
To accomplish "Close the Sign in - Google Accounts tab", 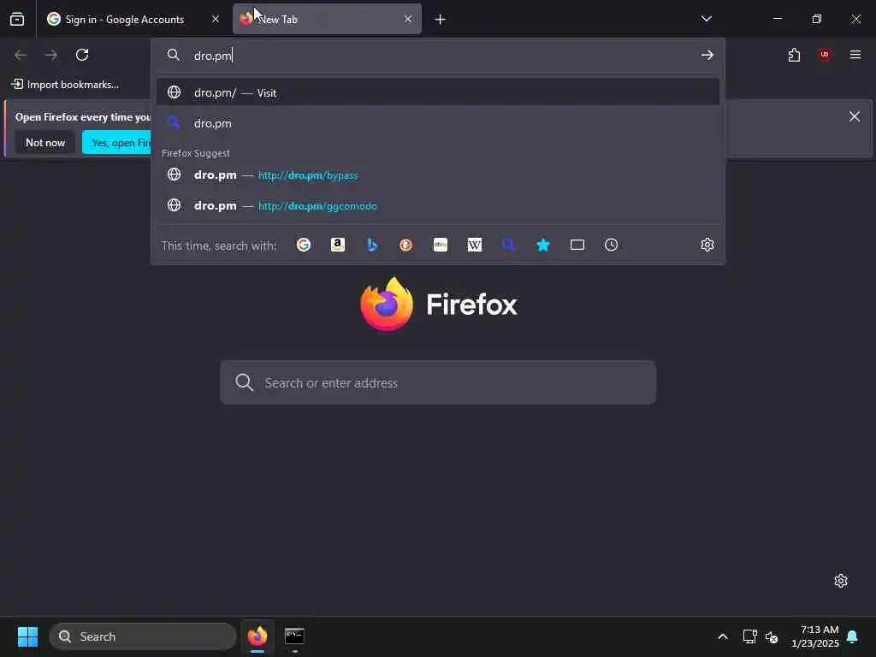I will [x=215, y=19].
